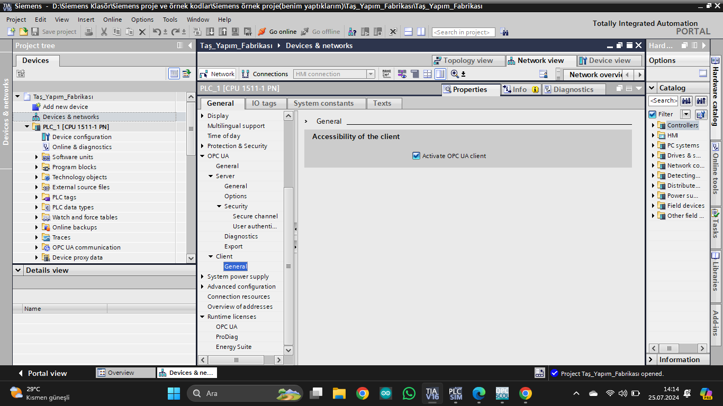This screenshot has height=406, width=723.
Task: Click the Search in project field
Action: 463,32
